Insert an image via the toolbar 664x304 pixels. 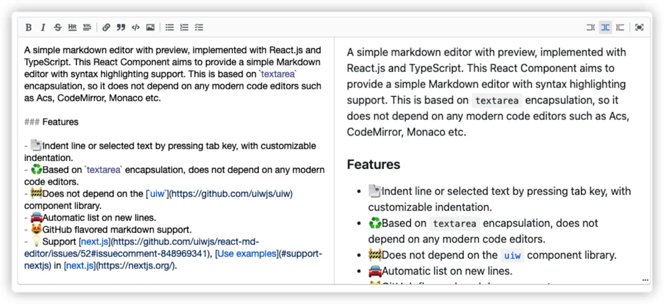[x=150, y=27]
